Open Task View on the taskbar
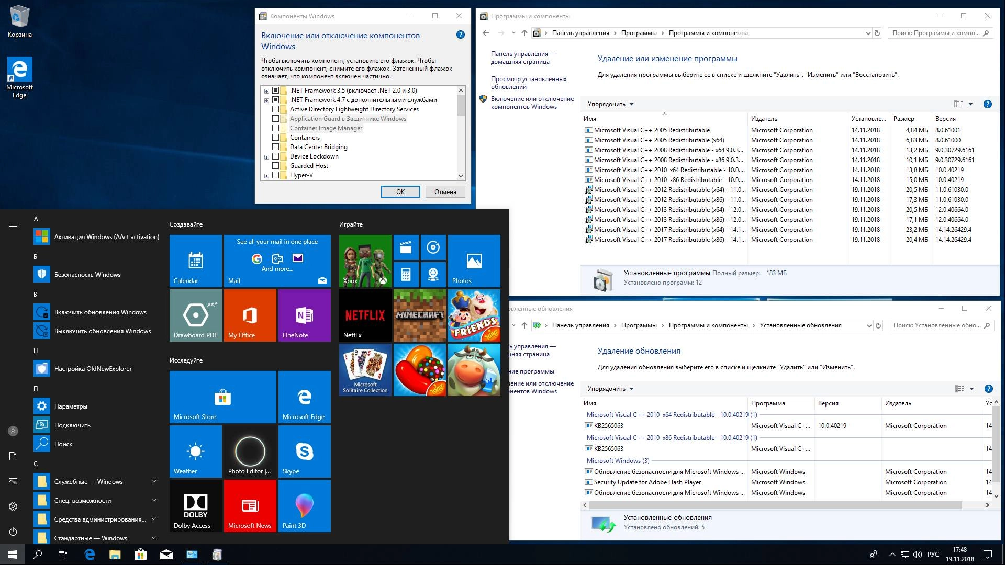1005x565 pixels. (63, 555)
